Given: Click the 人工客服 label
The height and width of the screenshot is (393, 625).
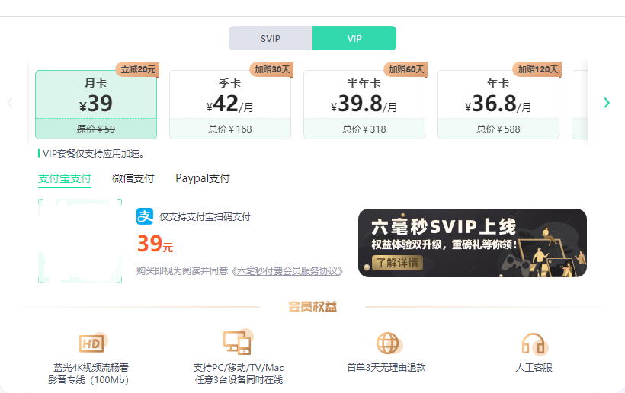Looking at the screenshot, I should (534, 368).
